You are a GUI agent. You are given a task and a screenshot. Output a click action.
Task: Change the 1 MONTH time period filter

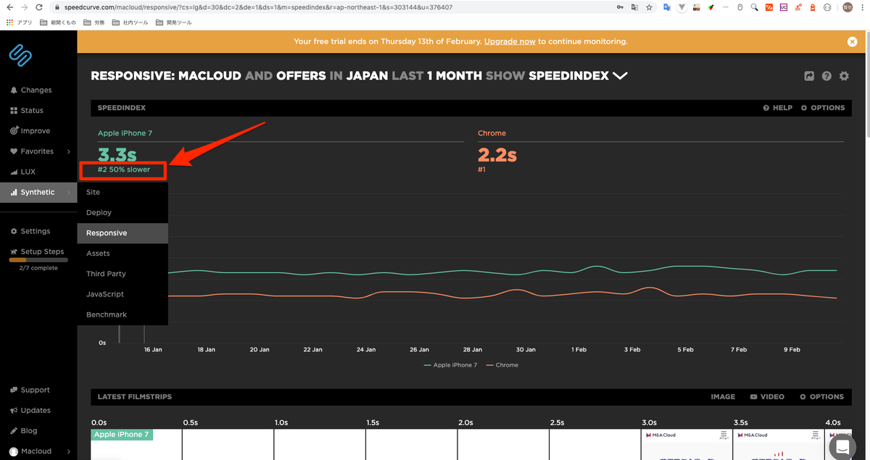(x=454, y=75)
